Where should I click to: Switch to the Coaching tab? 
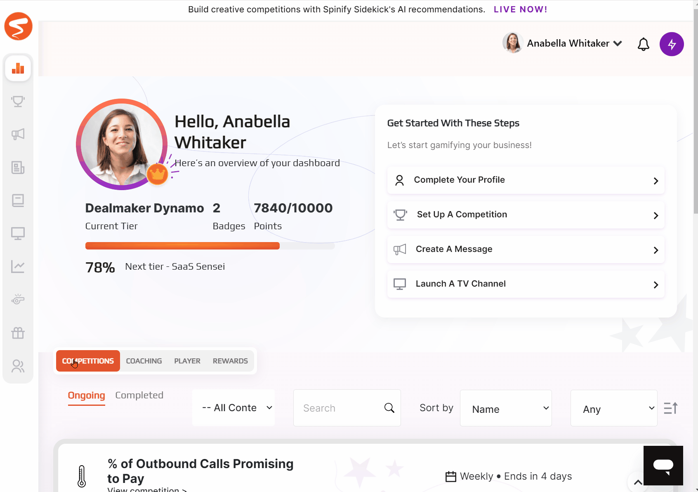pyautogui.click(x=144, y=361)
